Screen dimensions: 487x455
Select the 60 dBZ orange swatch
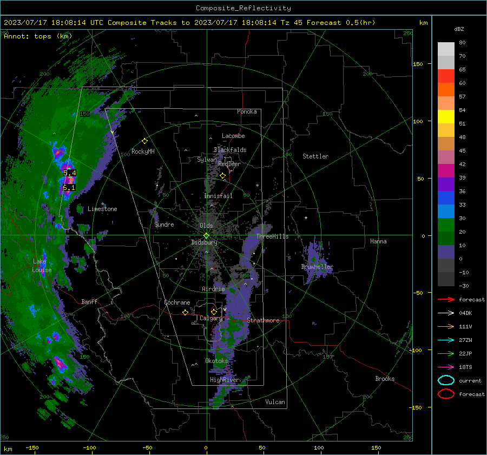pos(446,89)
